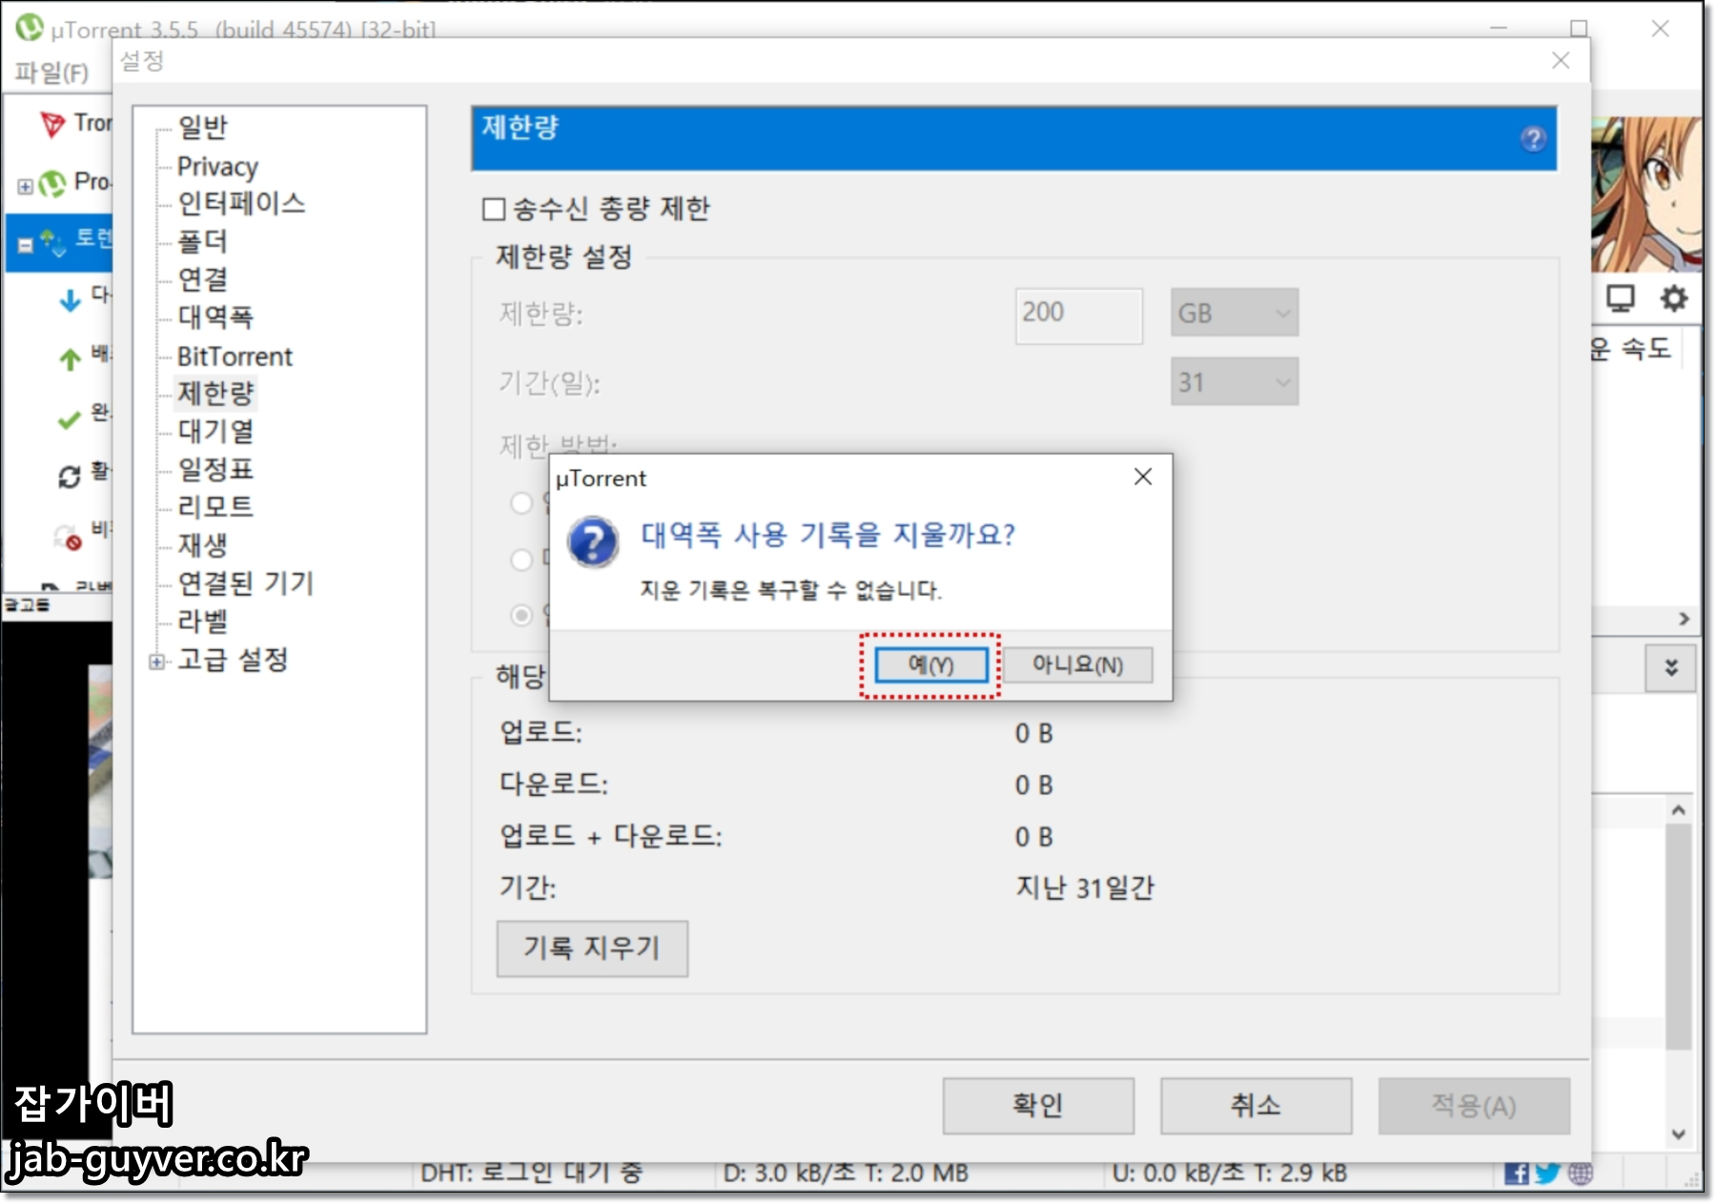Viewport: 1716px width, 1204px height.
Task: Click the remote monitor icon in the toolbar
Action: pyautogui.click(x=1621, y=298)
